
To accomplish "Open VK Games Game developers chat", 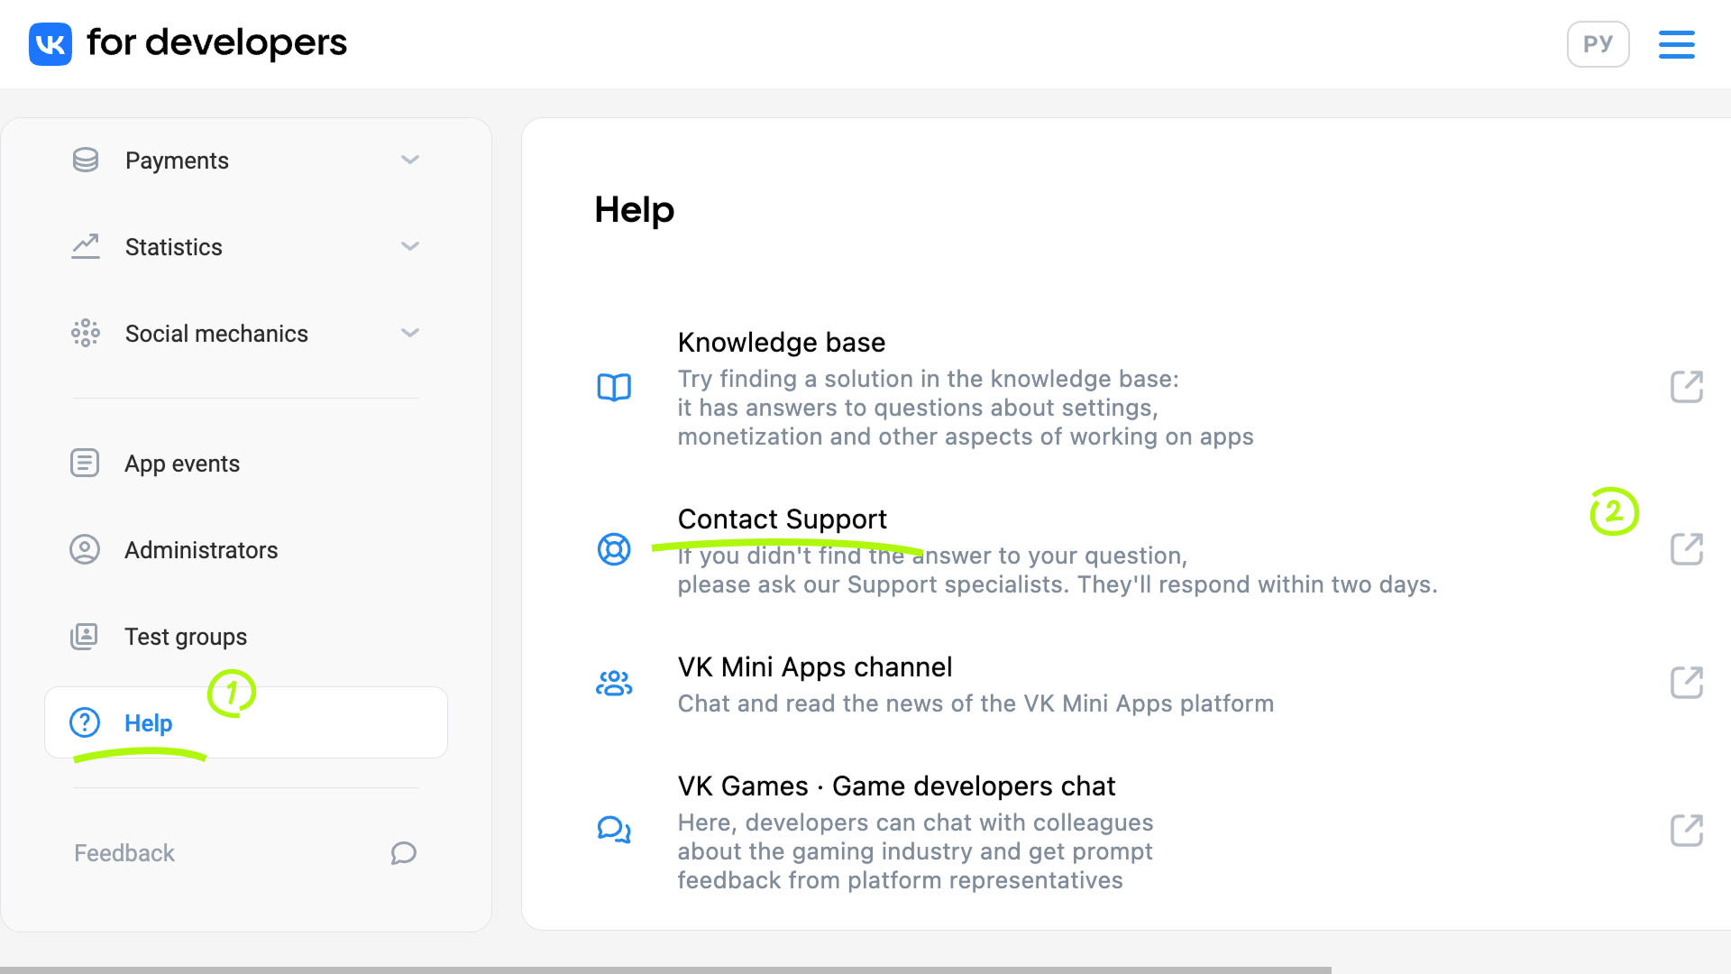I will click(897, 786).
